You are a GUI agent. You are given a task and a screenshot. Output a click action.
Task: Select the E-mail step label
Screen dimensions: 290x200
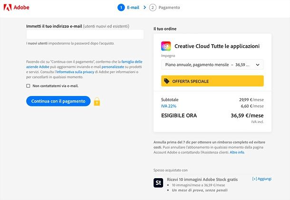click(133, 8)
